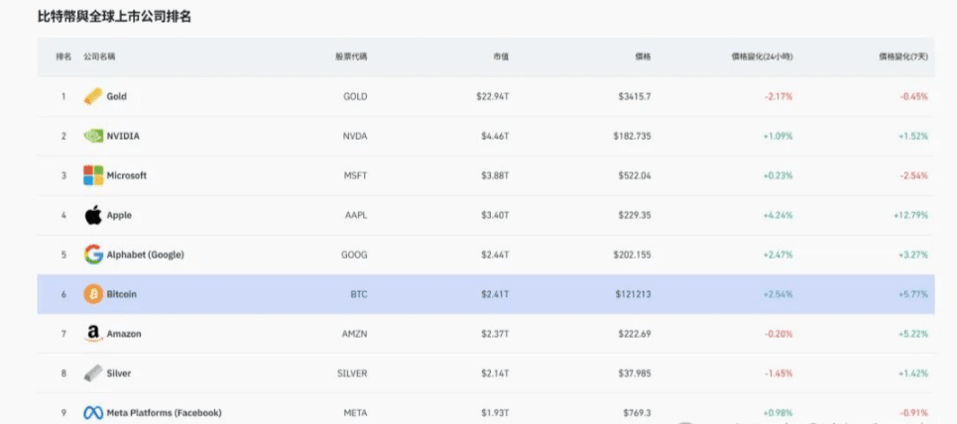Click the Bitcoin logo icon

93,294
